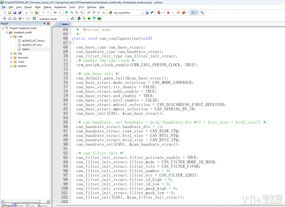The height and width of the screenshot is (207, 285).
Task: Open the Pack Installer
Action: tap(99, 18)
